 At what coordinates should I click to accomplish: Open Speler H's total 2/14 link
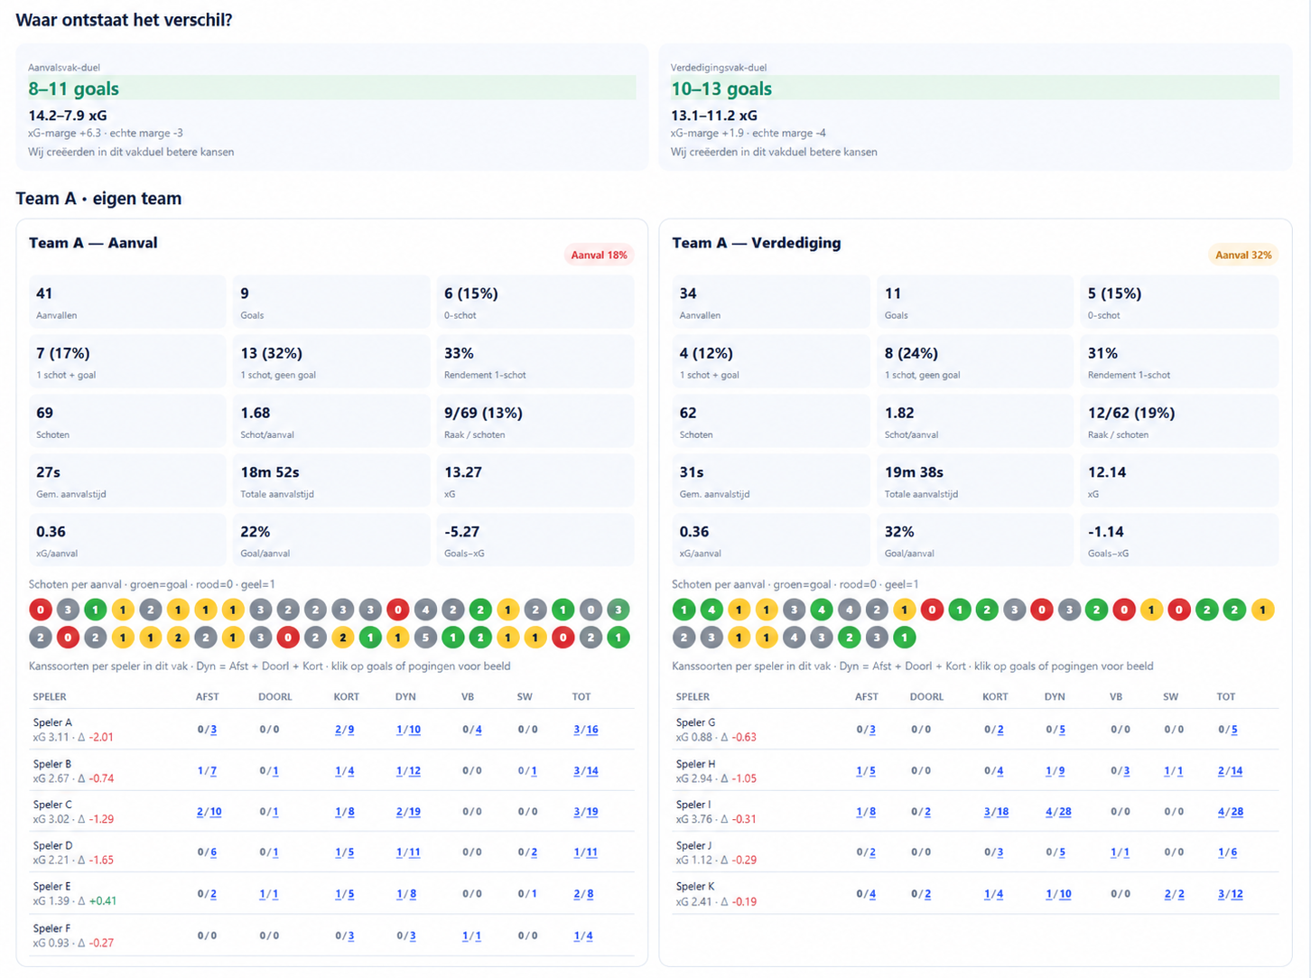[1230, 771]
